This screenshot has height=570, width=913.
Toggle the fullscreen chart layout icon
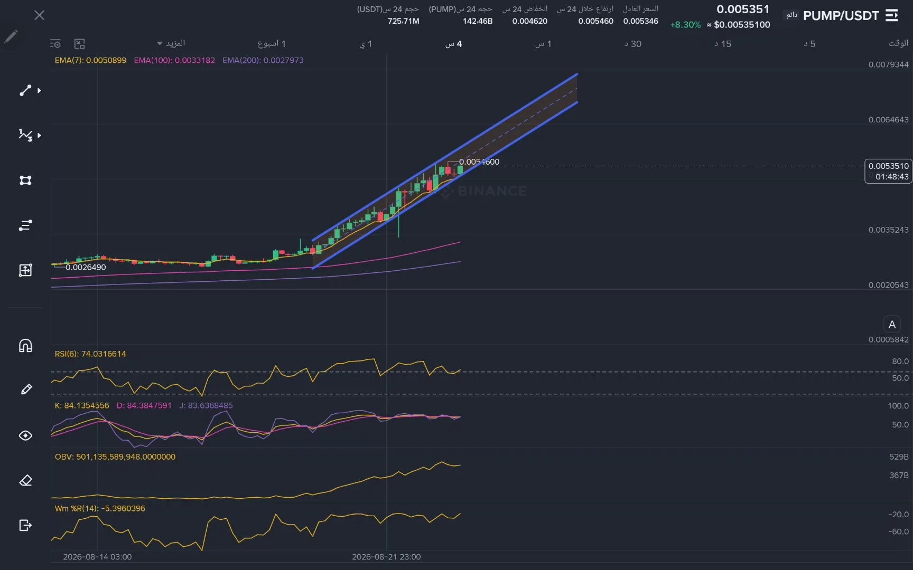point(79,44)
